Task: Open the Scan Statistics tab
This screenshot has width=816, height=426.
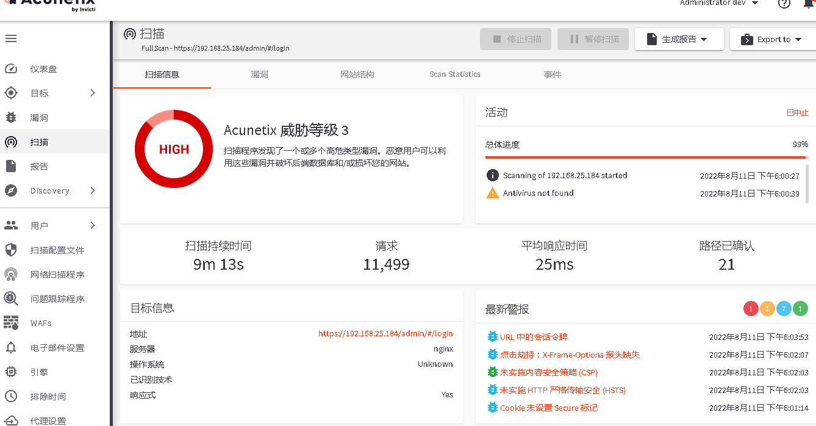Action: pos(455,74)
